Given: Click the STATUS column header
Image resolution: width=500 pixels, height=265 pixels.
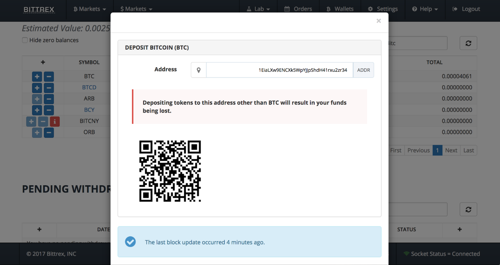Looking at the screenshot, I should [x=406, y=229].
